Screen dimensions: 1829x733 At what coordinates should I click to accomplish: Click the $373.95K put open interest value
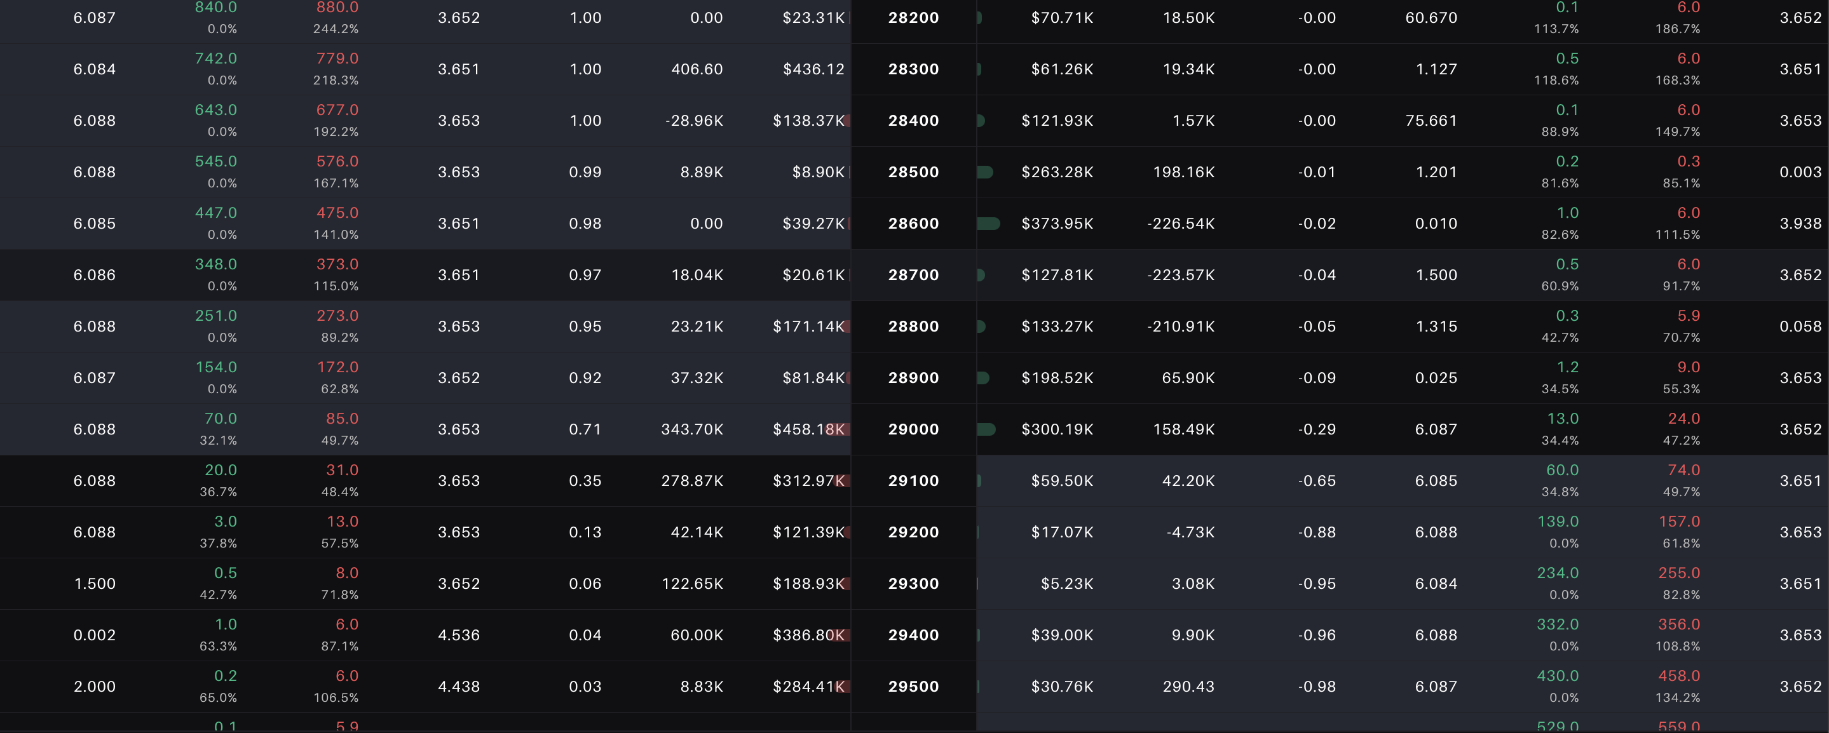click(1057, 224)
